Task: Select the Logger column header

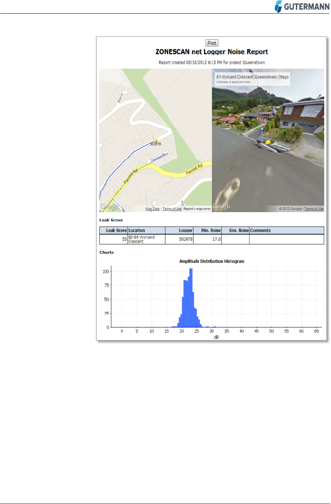Action: point(179,230)
